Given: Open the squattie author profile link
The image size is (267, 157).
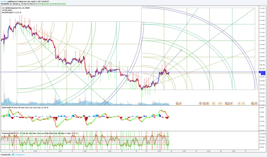Looking at the screenshot, I should point(4,1).
